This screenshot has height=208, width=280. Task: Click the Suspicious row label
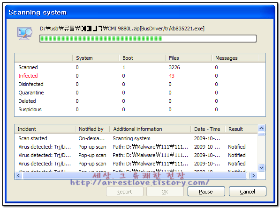point(30,109)
